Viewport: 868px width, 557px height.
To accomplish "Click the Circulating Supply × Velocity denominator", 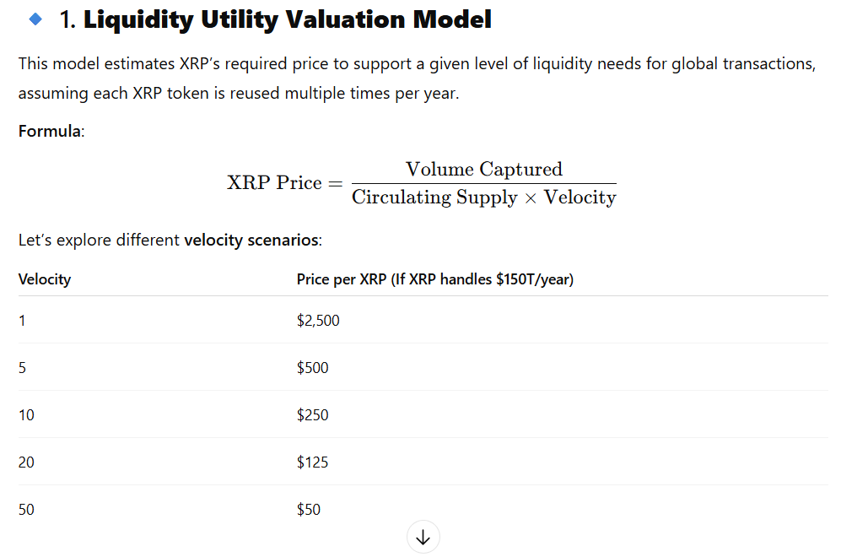I will pos(483,197).
